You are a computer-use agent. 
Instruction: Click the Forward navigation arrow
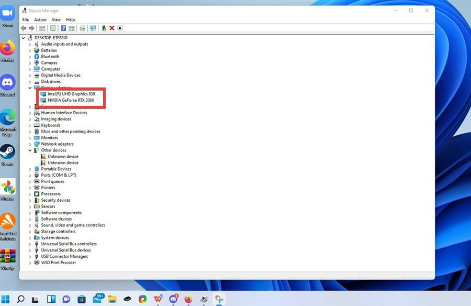tap(32, 28)
